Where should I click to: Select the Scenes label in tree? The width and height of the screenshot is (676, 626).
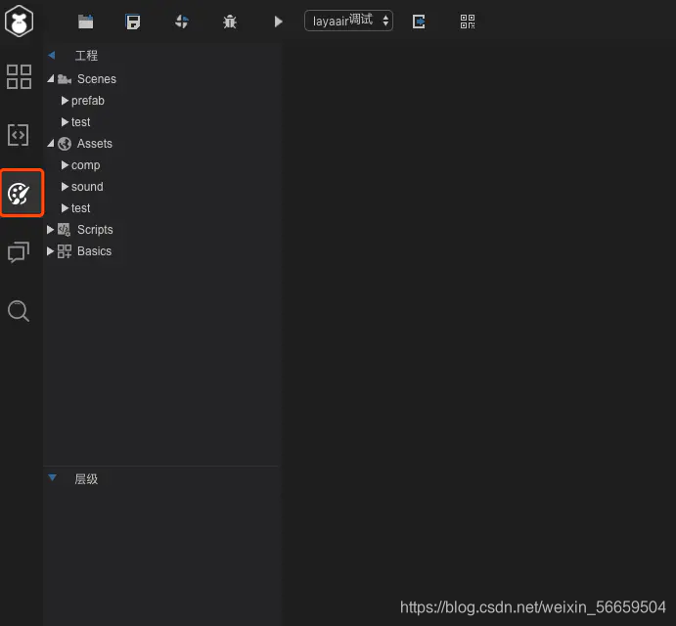click(x=97, y=79)
